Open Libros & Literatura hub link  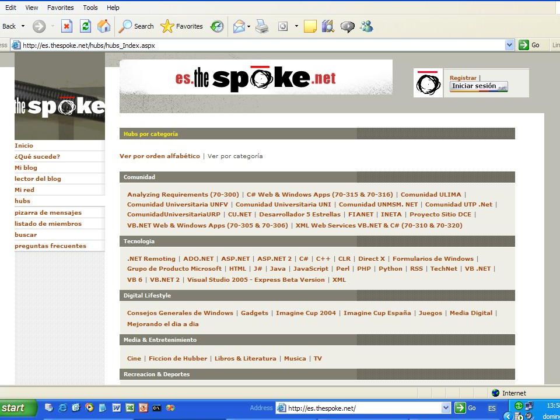click(x=246, y=358)
